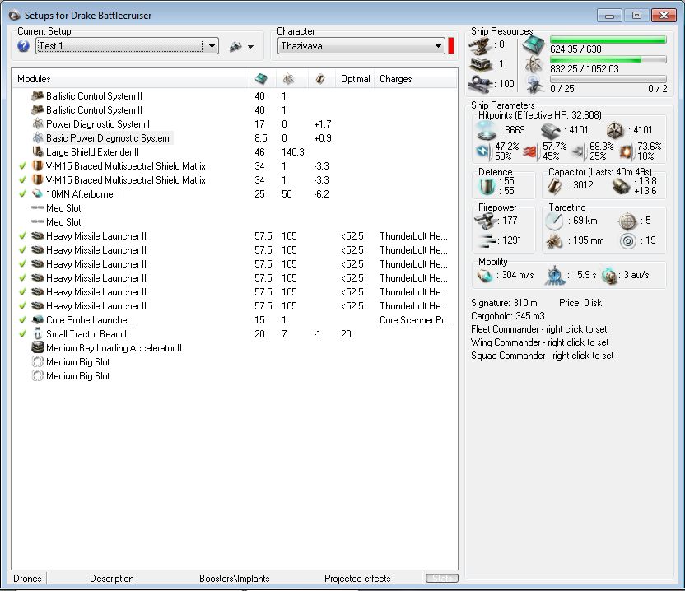The image size is (685, 591).
Task: Click the warp speed icon showing 3 au/s
Action: [609, 276]
